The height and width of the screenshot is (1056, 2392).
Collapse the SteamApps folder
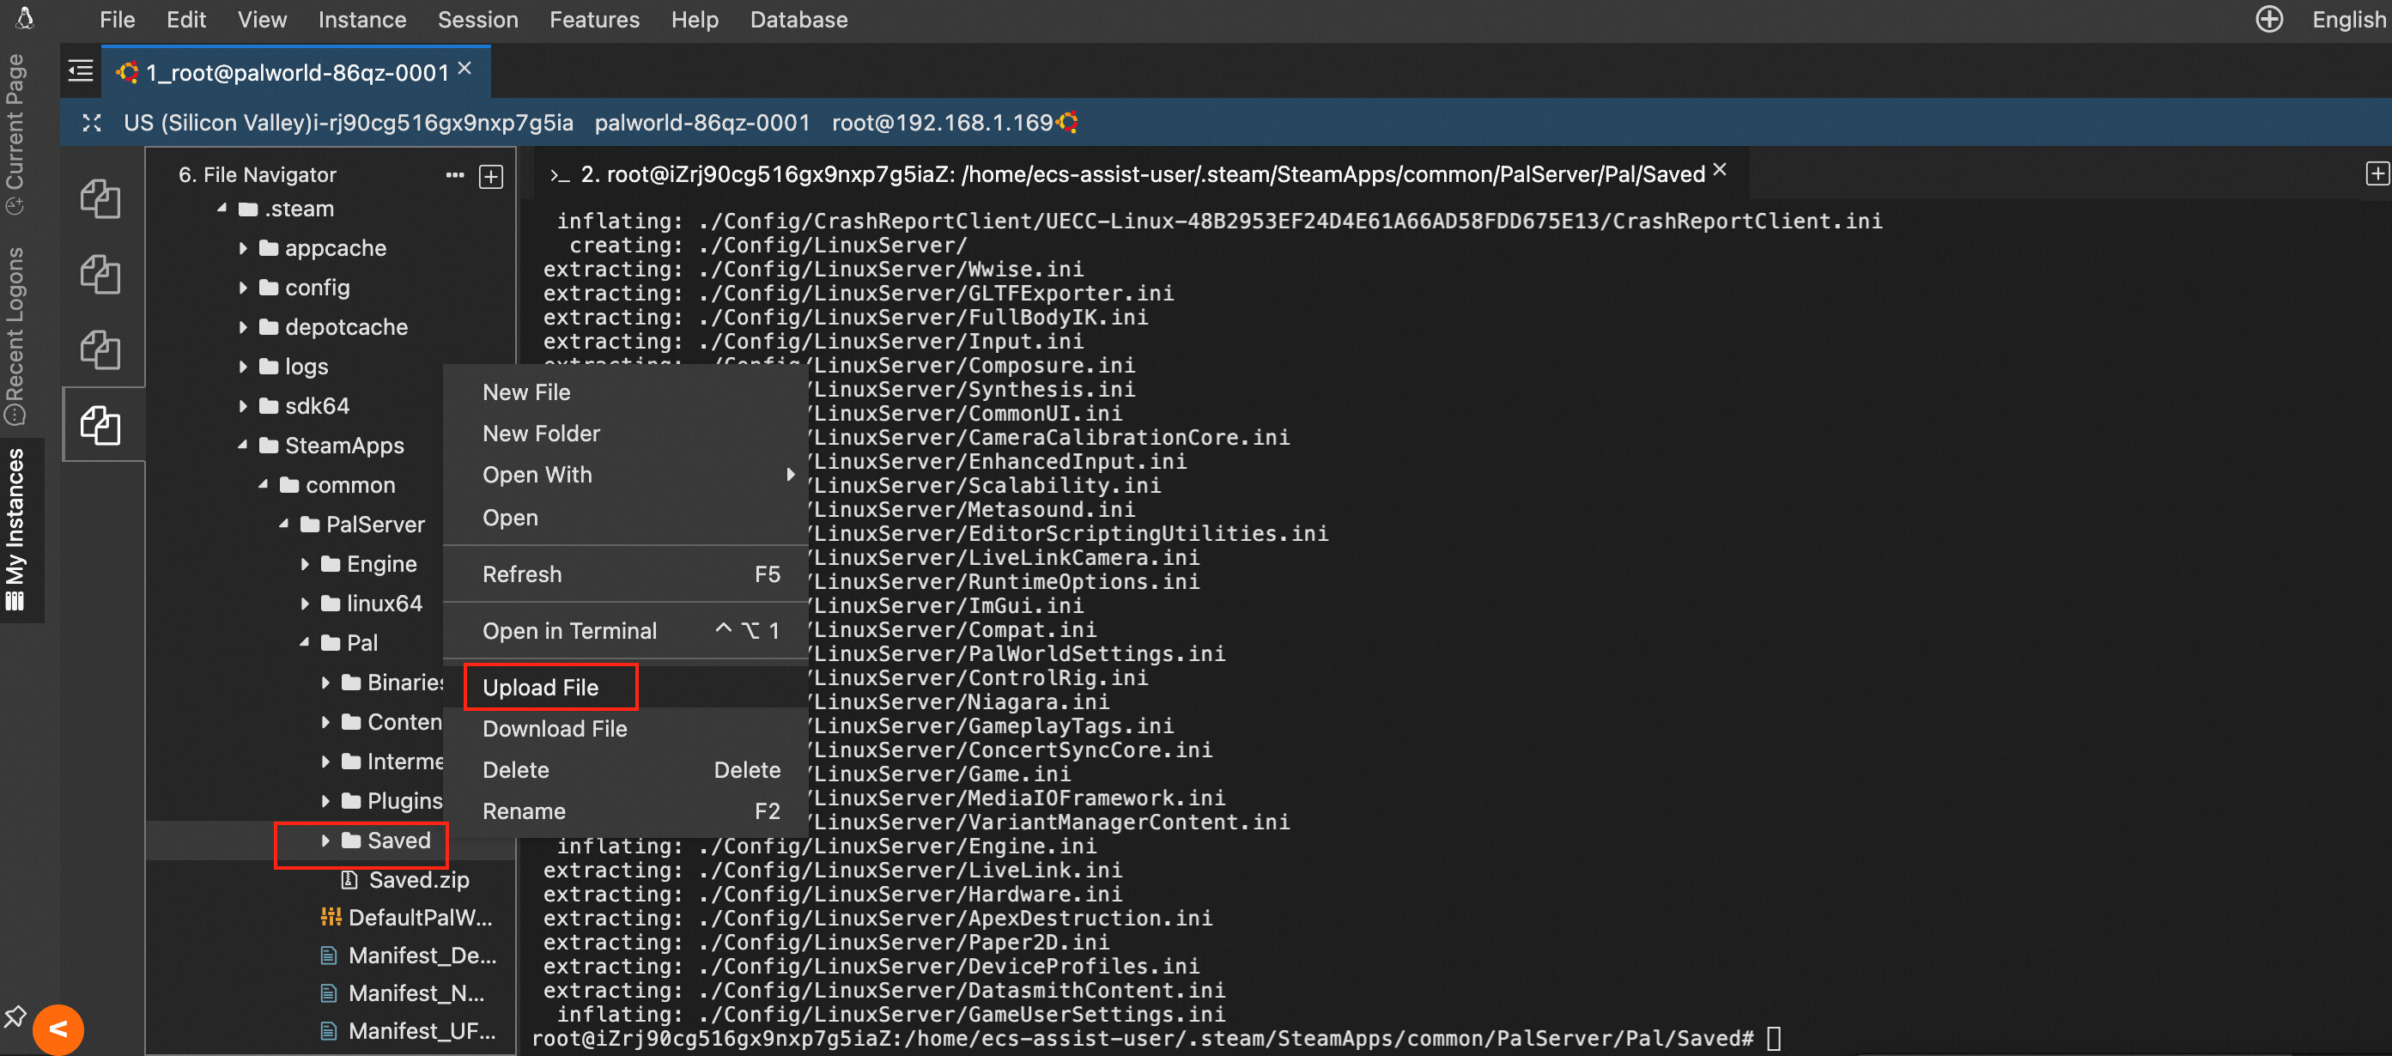[x=242, y=446]
